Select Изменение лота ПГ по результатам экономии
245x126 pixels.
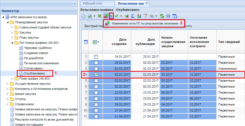pos(145,23)
